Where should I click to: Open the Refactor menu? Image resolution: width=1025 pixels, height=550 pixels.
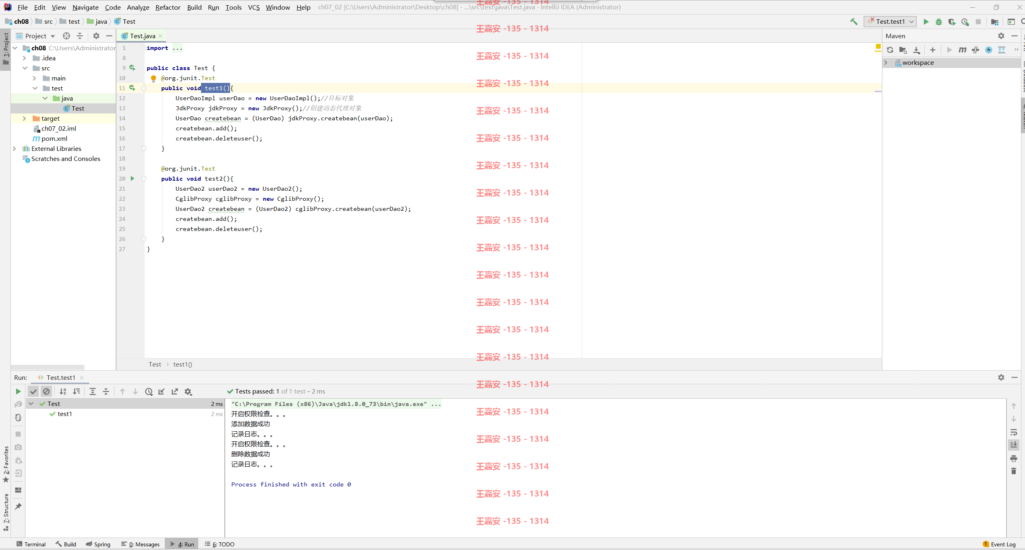(x=168, y=7)
